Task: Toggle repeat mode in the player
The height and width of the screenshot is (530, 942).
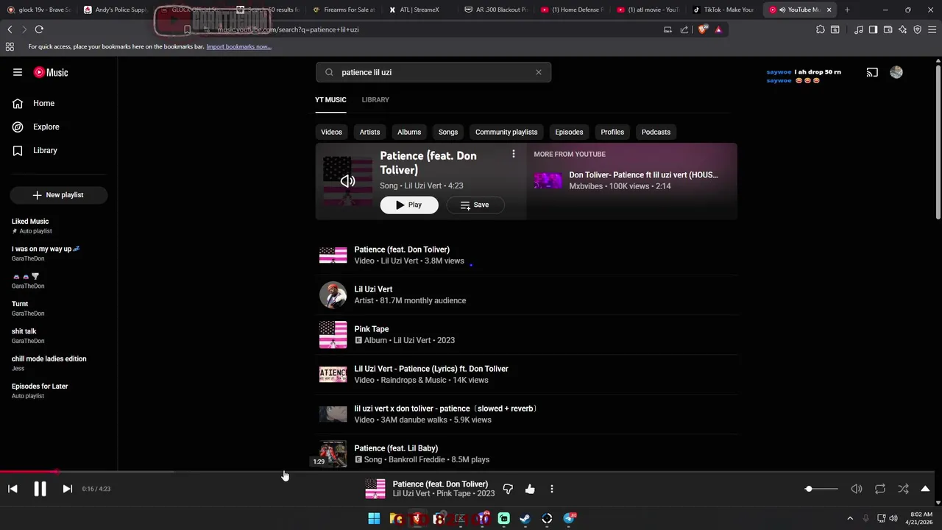Action: [x=880, y=489]
